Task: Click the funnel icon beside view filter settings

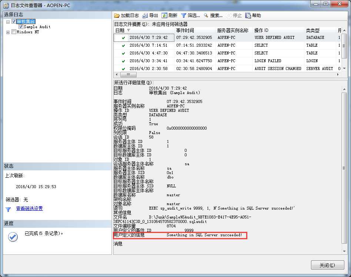Action: coord(8,209)
